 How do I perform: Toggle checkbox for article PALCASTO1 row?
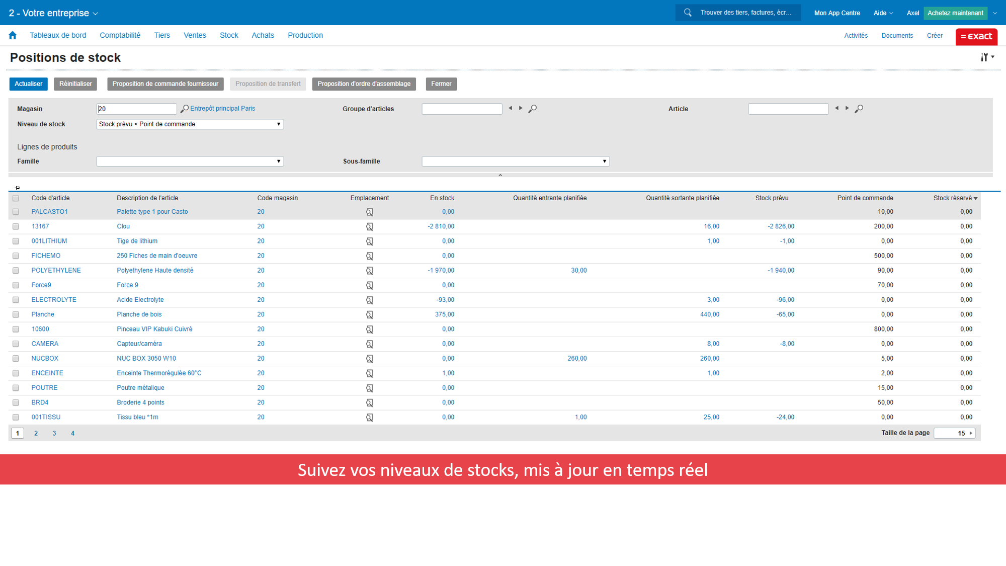coord(15,211)
